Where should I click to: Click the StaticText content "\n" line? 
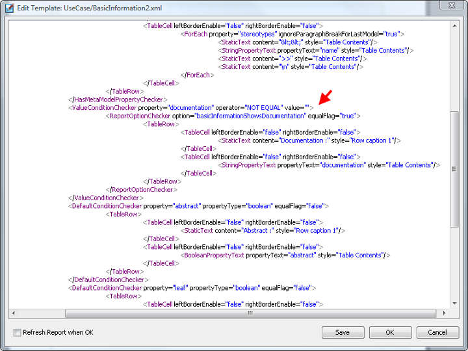[x=291, y=67]
